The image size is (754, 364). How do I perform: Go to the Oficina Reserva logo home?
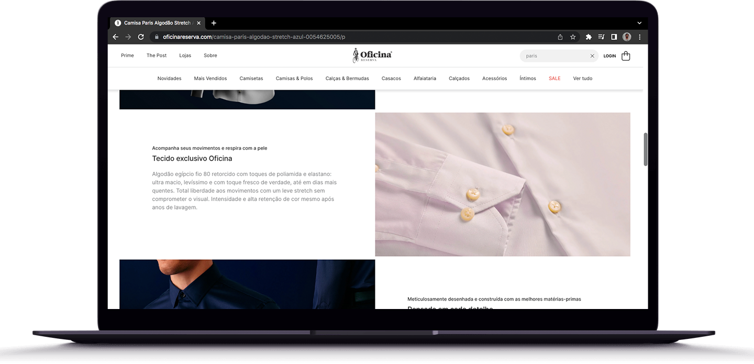(372, 55)
